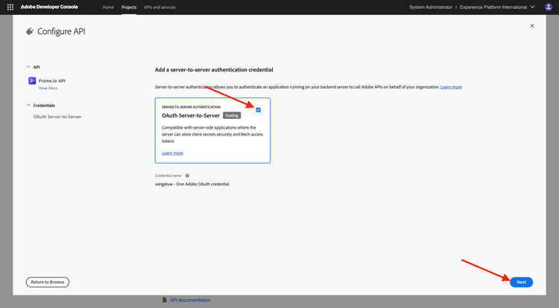559x308 pixels.
Task: Click the OAuth Server-to-Server card title
Action: [191, 115]
